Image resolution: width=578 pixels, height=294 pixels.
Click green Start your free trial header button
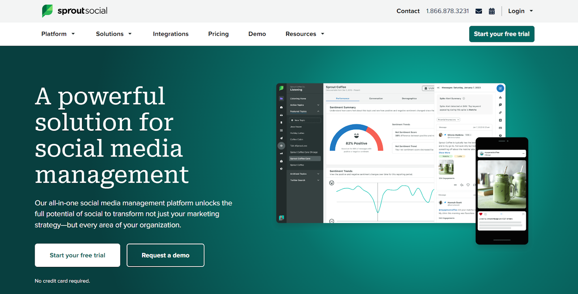(501, 34)
